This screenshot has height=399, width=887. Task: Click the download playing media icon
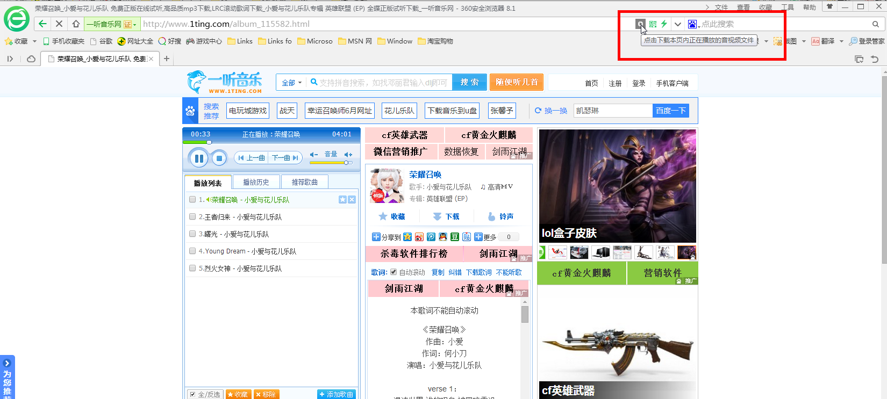pos(640,24)
